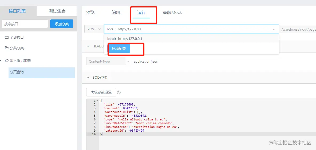316x150 pixels.
Task: Switch to the 测试集合 tab
Action: coord(57,11)
